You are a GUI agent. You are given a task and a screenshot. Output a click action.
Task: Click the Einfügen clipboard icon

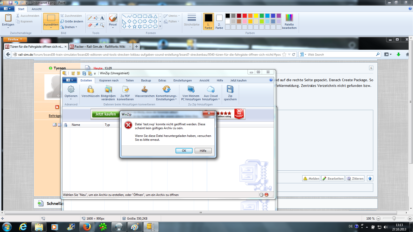pyautogui.click(x=8, y=18)
